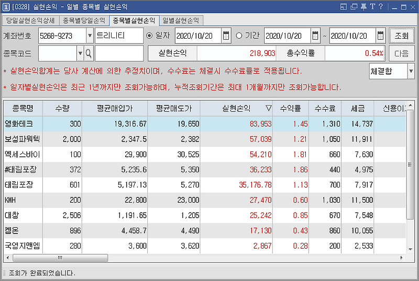This screenshot has width=419, height=281.
Task: Click horizontal scroll left arrow
Action: [8, 258]
